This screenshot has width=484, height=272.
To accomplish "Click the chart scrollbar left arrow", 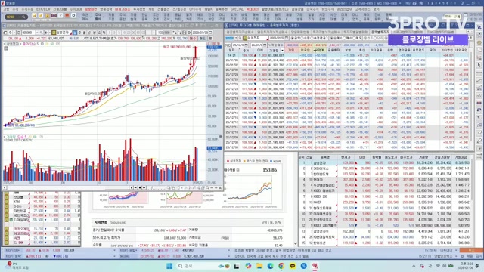I will pyautogui.click(x=5, y=187).
